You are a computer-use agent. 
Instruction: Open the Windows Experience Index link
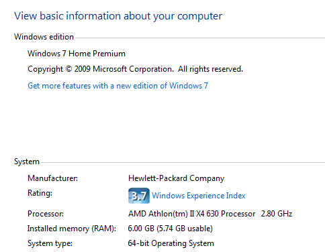coord(199,196)
